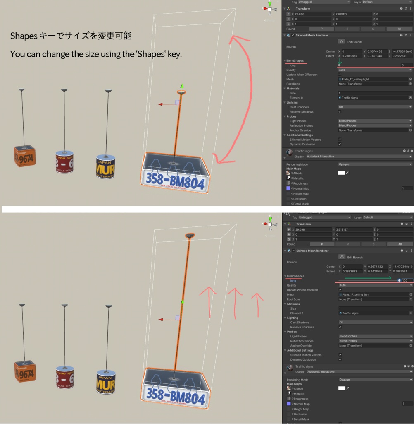Open Transform three-dot menu in the lower inspector
Image resolution: width=414 pixels, height=424 pixels.
click(x=411, y=224)
